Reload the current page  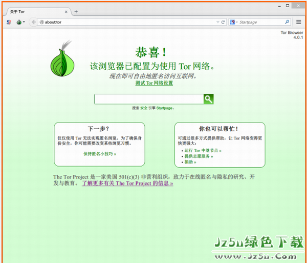[x=223, y=22]
